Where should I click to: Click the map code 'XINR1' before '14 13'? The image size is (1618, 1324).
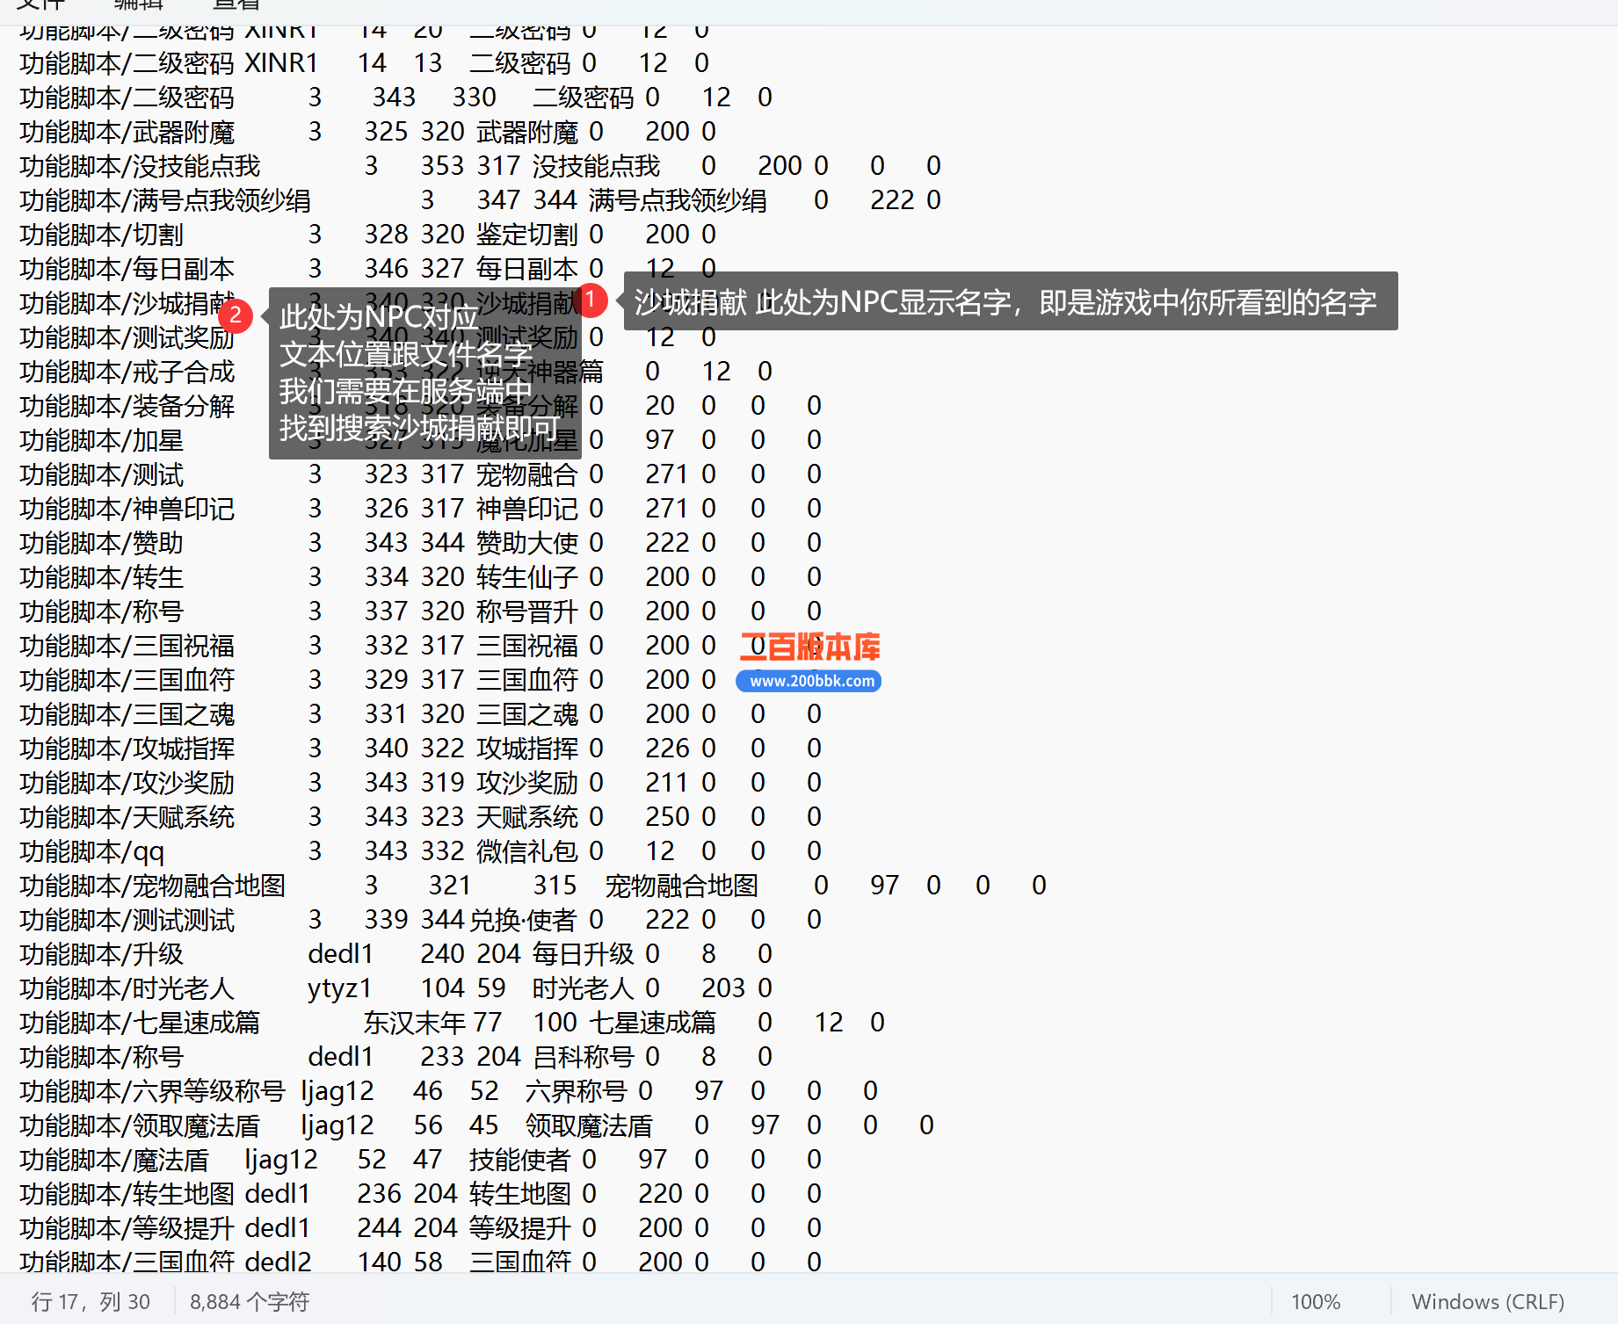pyautogui.click(x=281, y=63)
